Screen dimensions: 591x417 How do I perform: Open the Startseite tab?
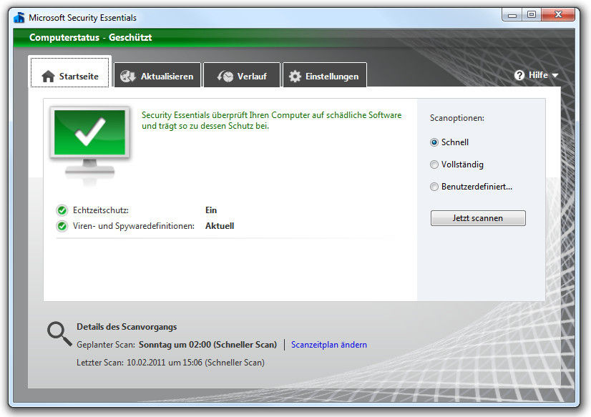click(69, 72)
